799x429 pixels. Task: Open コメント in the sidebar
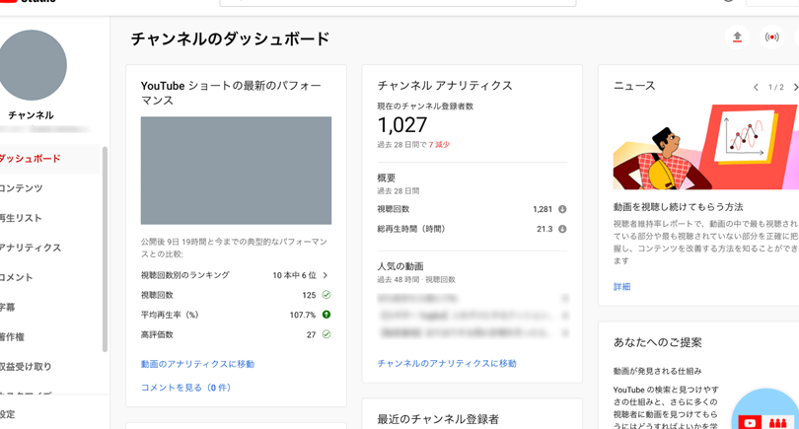tap(17, 277)
